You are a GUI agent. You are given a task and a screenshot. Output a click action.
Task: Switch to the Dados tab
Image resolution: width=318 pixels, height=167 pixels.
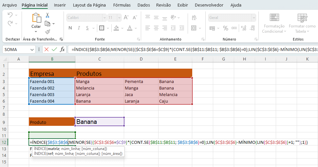coord(143,5)
